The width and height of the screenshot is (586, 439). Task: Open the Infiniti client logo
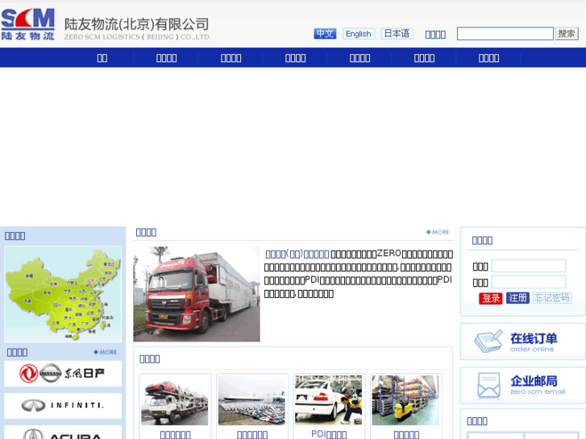point(63,405)
